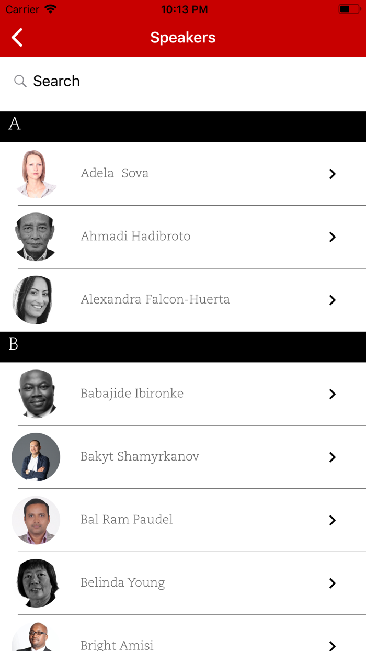Tap chevron beside Belinda Young
Image resolution: width=366 pixels, height=651 pixels.
coord(333,582)
